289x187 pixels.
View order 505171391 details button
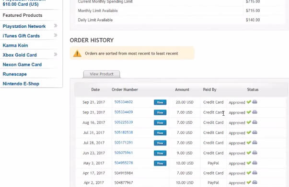tap(160, 143)
